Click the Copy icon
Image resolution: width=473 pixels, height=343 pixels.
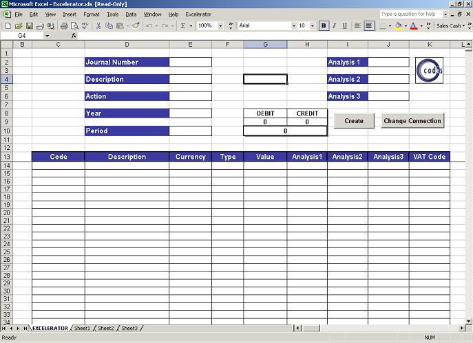tap(109, 26)
